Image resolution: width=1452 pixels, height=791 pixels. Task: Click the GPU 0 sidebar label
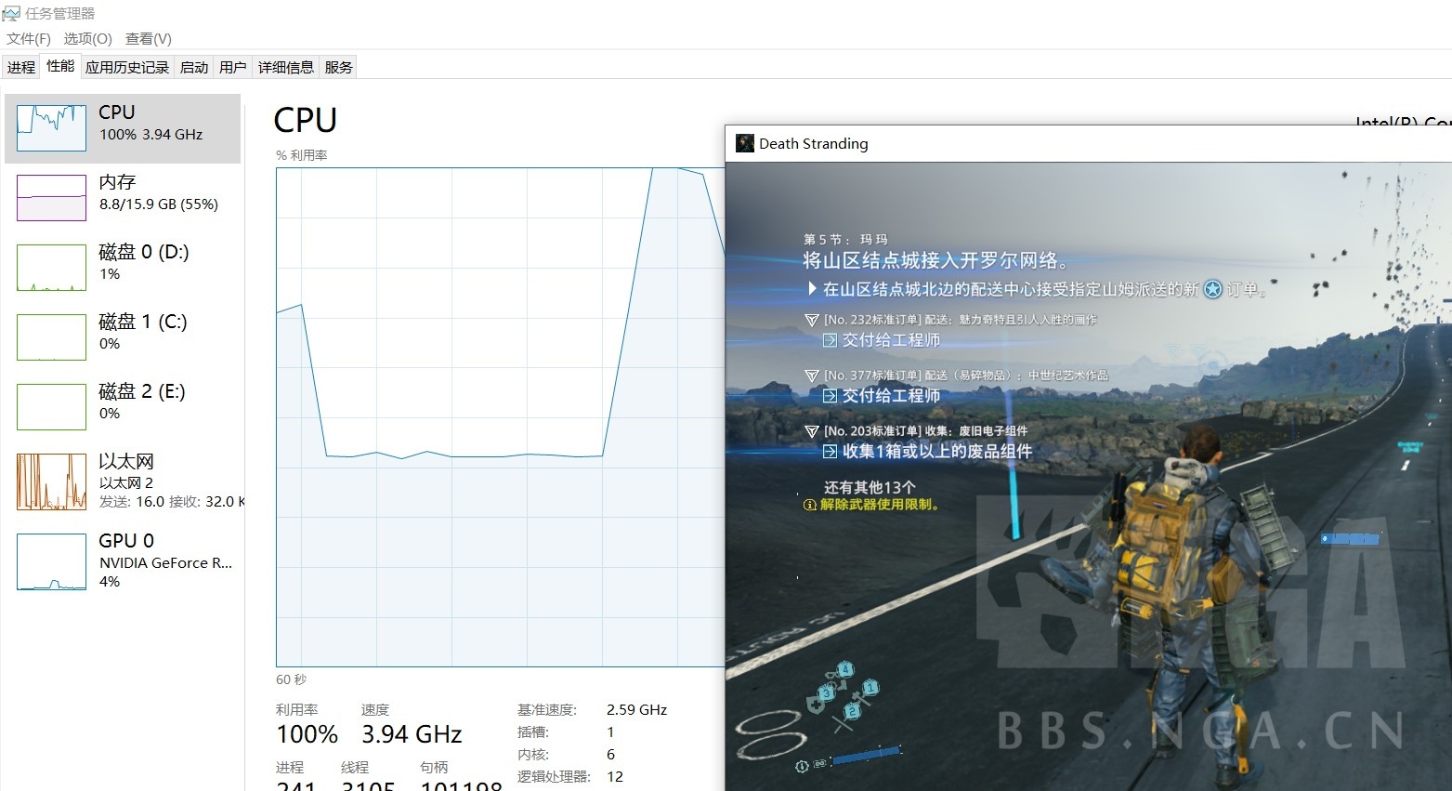[x=126, y=541]
